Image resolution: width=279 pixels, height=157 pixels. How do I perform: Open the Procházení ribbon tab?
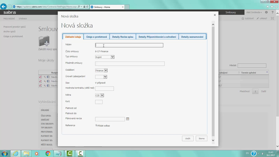pos(9,18)
